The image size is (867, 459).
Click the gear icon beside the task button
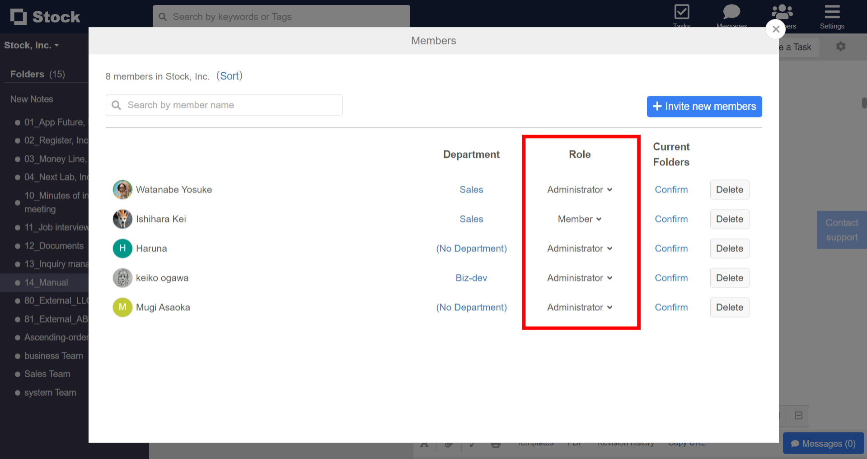pos(840,47)
